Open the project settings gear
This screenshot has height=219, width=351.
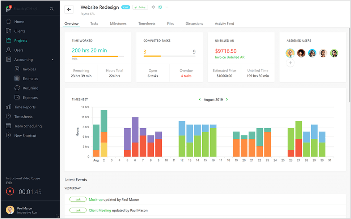click(x=153, y=7)
